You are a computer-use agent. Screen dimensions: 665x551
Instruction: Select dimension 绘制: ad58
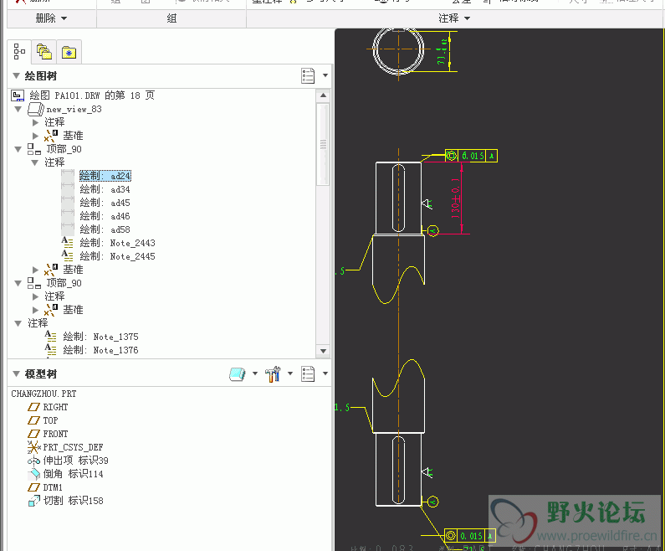[x=105, y=229]
